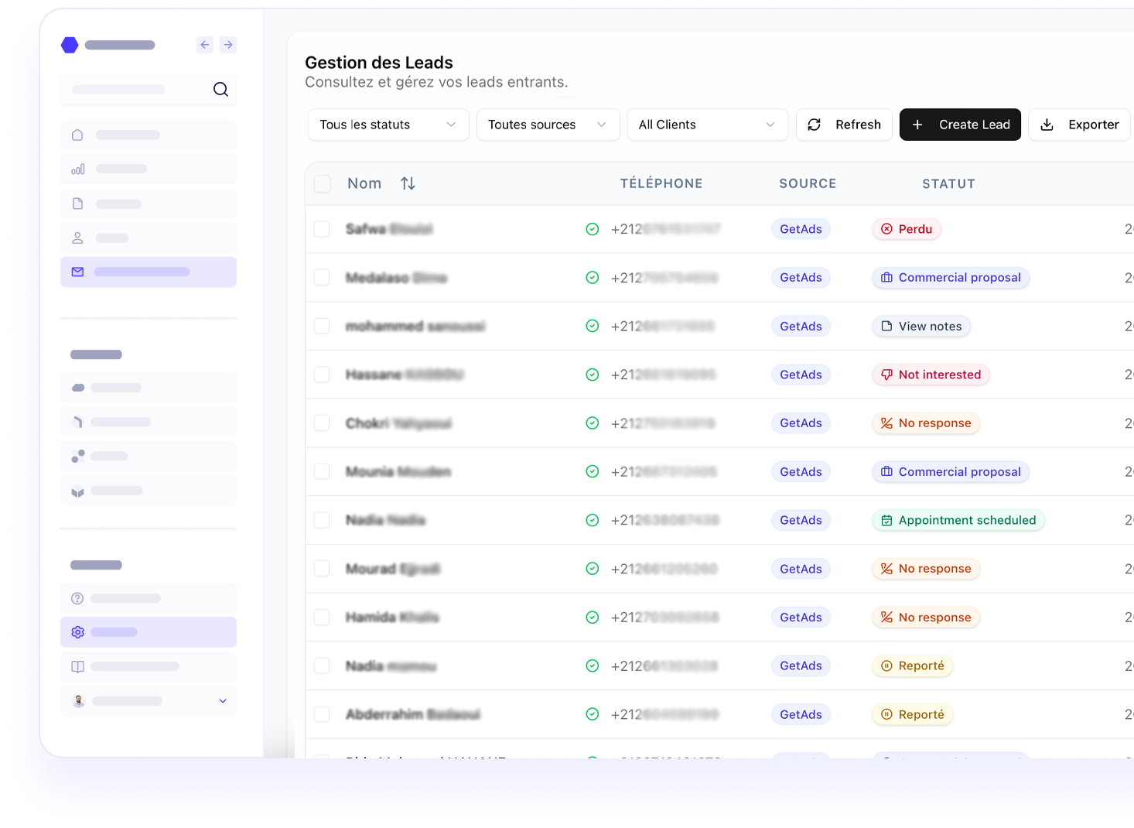Click the gear settings icon in sidebar

point(77,632)
